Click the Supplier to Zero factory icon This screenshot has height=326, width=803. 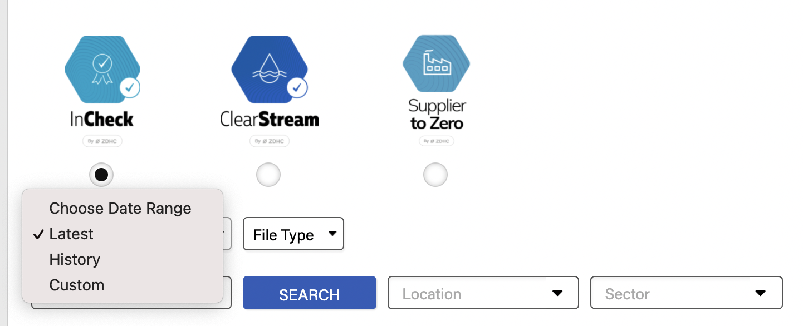click(x=436, y=65)
